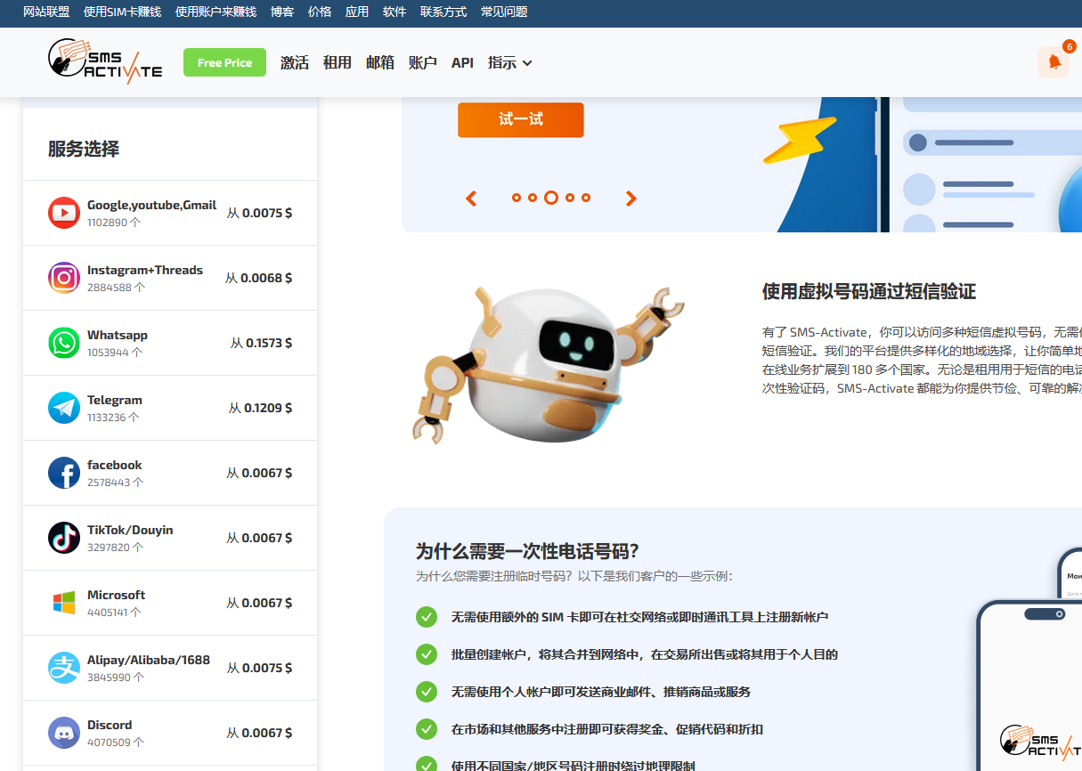
Task: Open the notifications bell icon
Action: tap(1054, 62)
